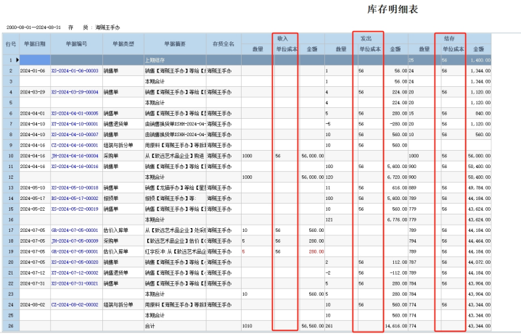Open sales order link XS-2024-07-31-00021
The image size is (521, 334).
75,283
